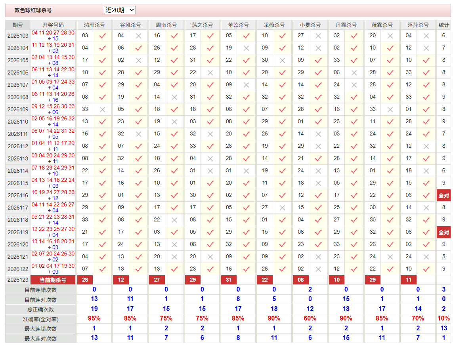This screenshot has height=347, width=453.
Task: Click the 目前连对次数 row label
Action: pyautogui.click(x=41, y=300)
